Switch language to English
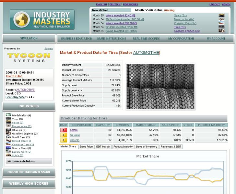Viewport: 236px width, 194px height. click(x=101, y=4)
